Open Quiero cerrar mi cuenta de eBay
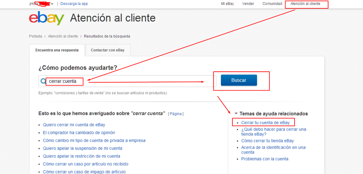This screenshot has height=174, width=363. click(x=74, y=124)
